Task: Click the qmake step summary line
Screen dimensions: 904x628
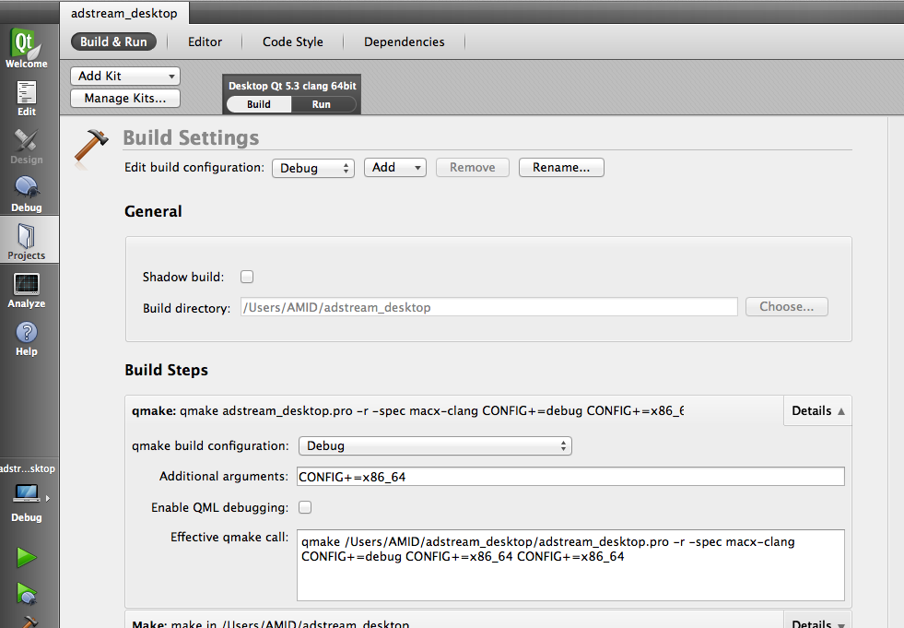Action: tap(407, 411)
